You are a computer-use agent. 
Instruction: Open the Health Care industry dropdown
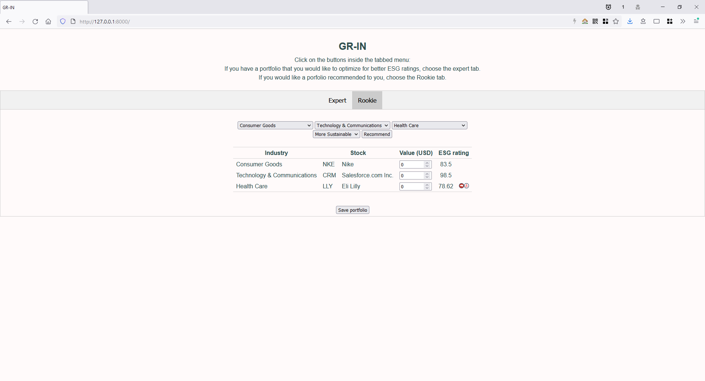pyautogui.click(x=430, y=125)
